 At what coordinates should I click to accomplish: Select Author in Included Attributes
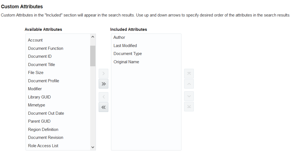(x=146, y=37)
